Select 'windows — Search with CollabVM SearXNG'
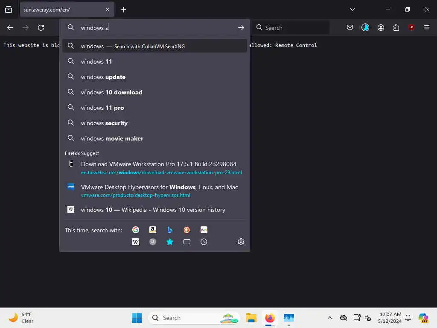The width and height of the screenshot is (437, 328). click(154, 46)
